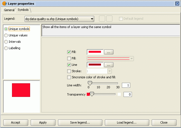Open the Stroke value dropdown arrow

[x=110, y=71]
